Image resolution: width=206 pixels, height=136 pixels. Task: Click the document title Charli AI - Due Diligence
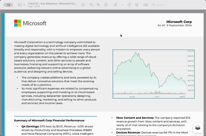click(x=52, y=4)
